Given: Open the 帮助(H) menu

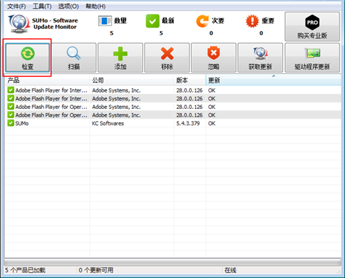Looking at the screenshot, I should tap(95, 6).
